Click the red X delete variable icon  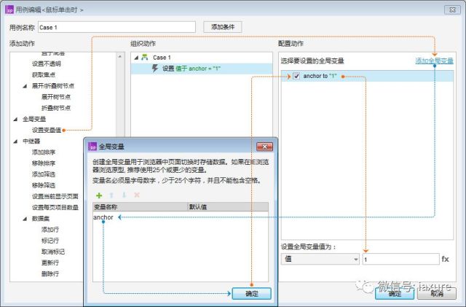137,195
